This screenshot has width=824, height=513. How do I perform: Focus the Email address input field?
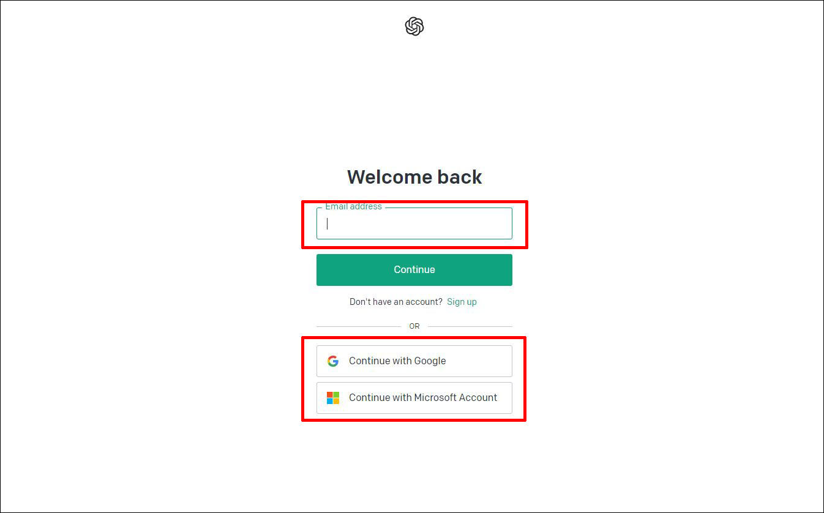tap(414, 223)
